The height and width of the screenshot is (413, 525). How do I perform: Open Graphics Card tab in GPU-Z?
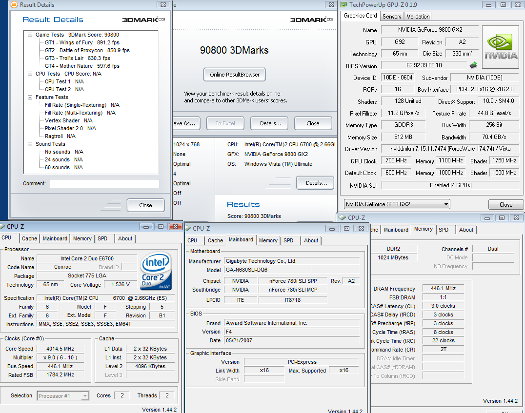coord(360,16)
